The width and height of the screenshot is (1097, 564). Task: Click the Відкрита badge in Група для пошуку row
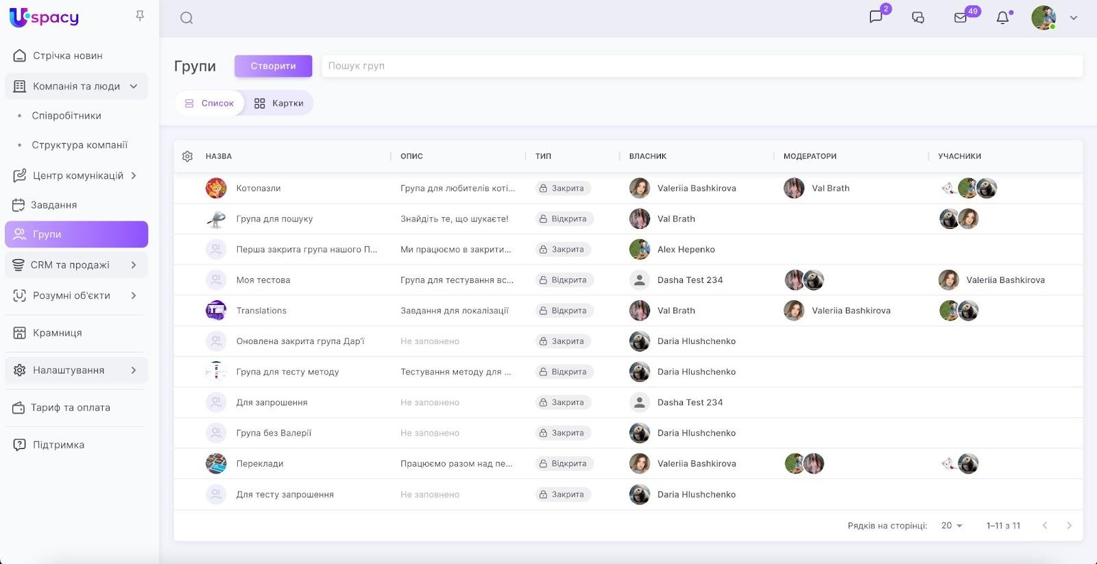click(x=564, y=219)
